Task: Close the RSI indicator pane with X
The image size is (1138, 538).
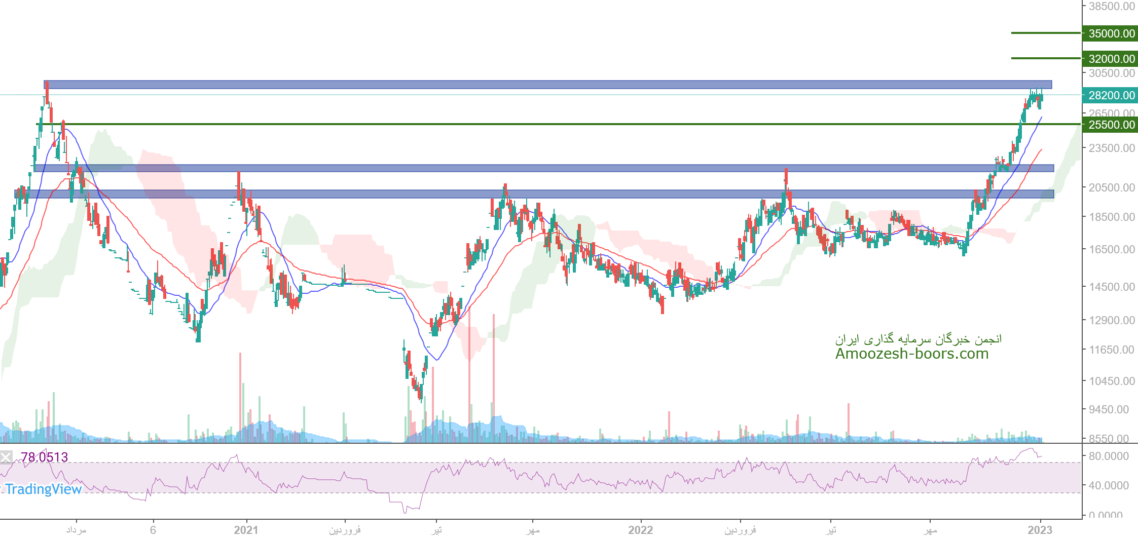Action: [x=6, y=457]
